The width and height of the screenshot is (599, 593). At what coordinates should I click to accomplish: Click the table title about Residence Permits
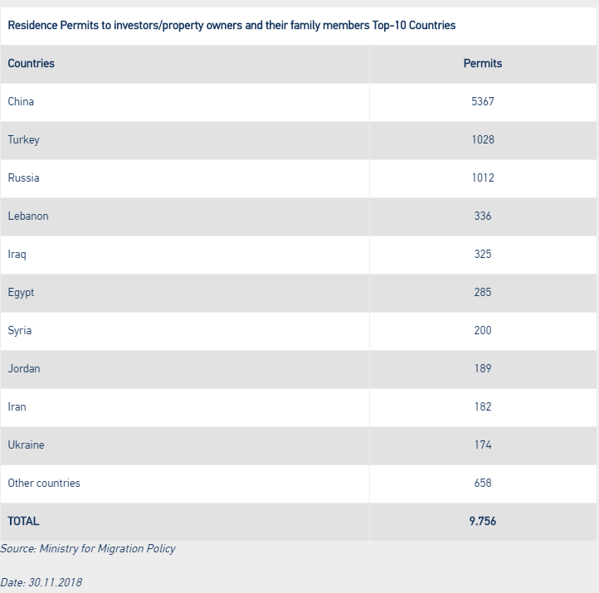pos(231,25)
